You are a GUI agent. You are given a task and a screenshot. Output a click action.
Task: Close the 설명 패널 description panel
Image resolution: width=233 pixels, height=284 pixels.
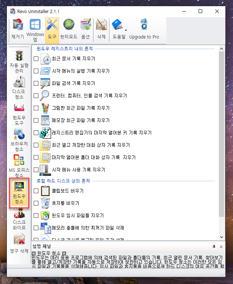[221, 247]
